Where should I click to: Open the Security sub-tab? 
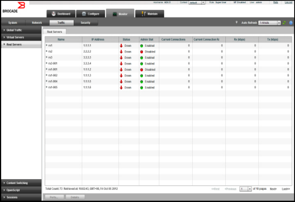[85, 23]
